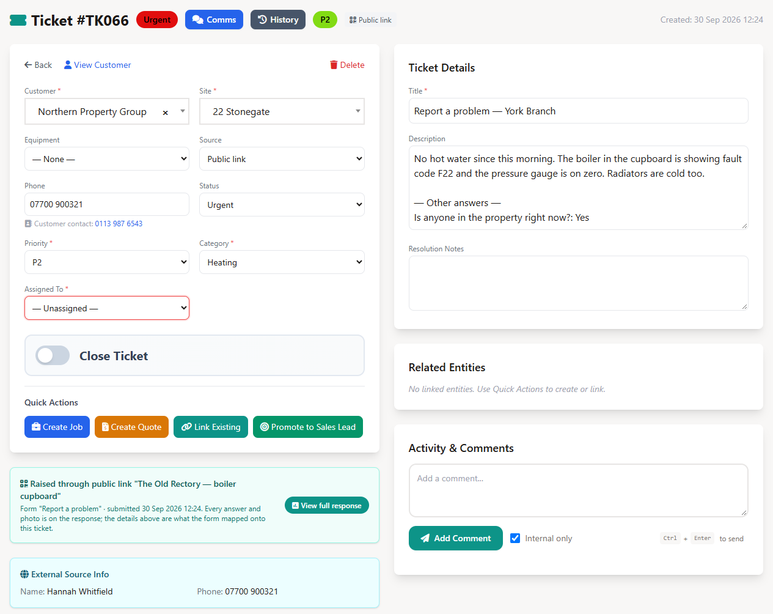Click the ticket icon beside Ticket #TK066

[18, 20]
